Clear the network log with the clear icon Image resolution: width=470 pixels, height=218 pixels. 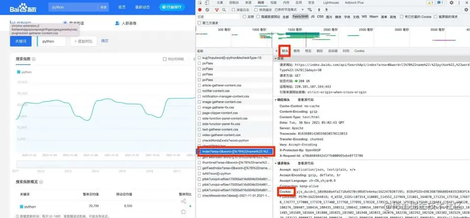pos(207,9)
